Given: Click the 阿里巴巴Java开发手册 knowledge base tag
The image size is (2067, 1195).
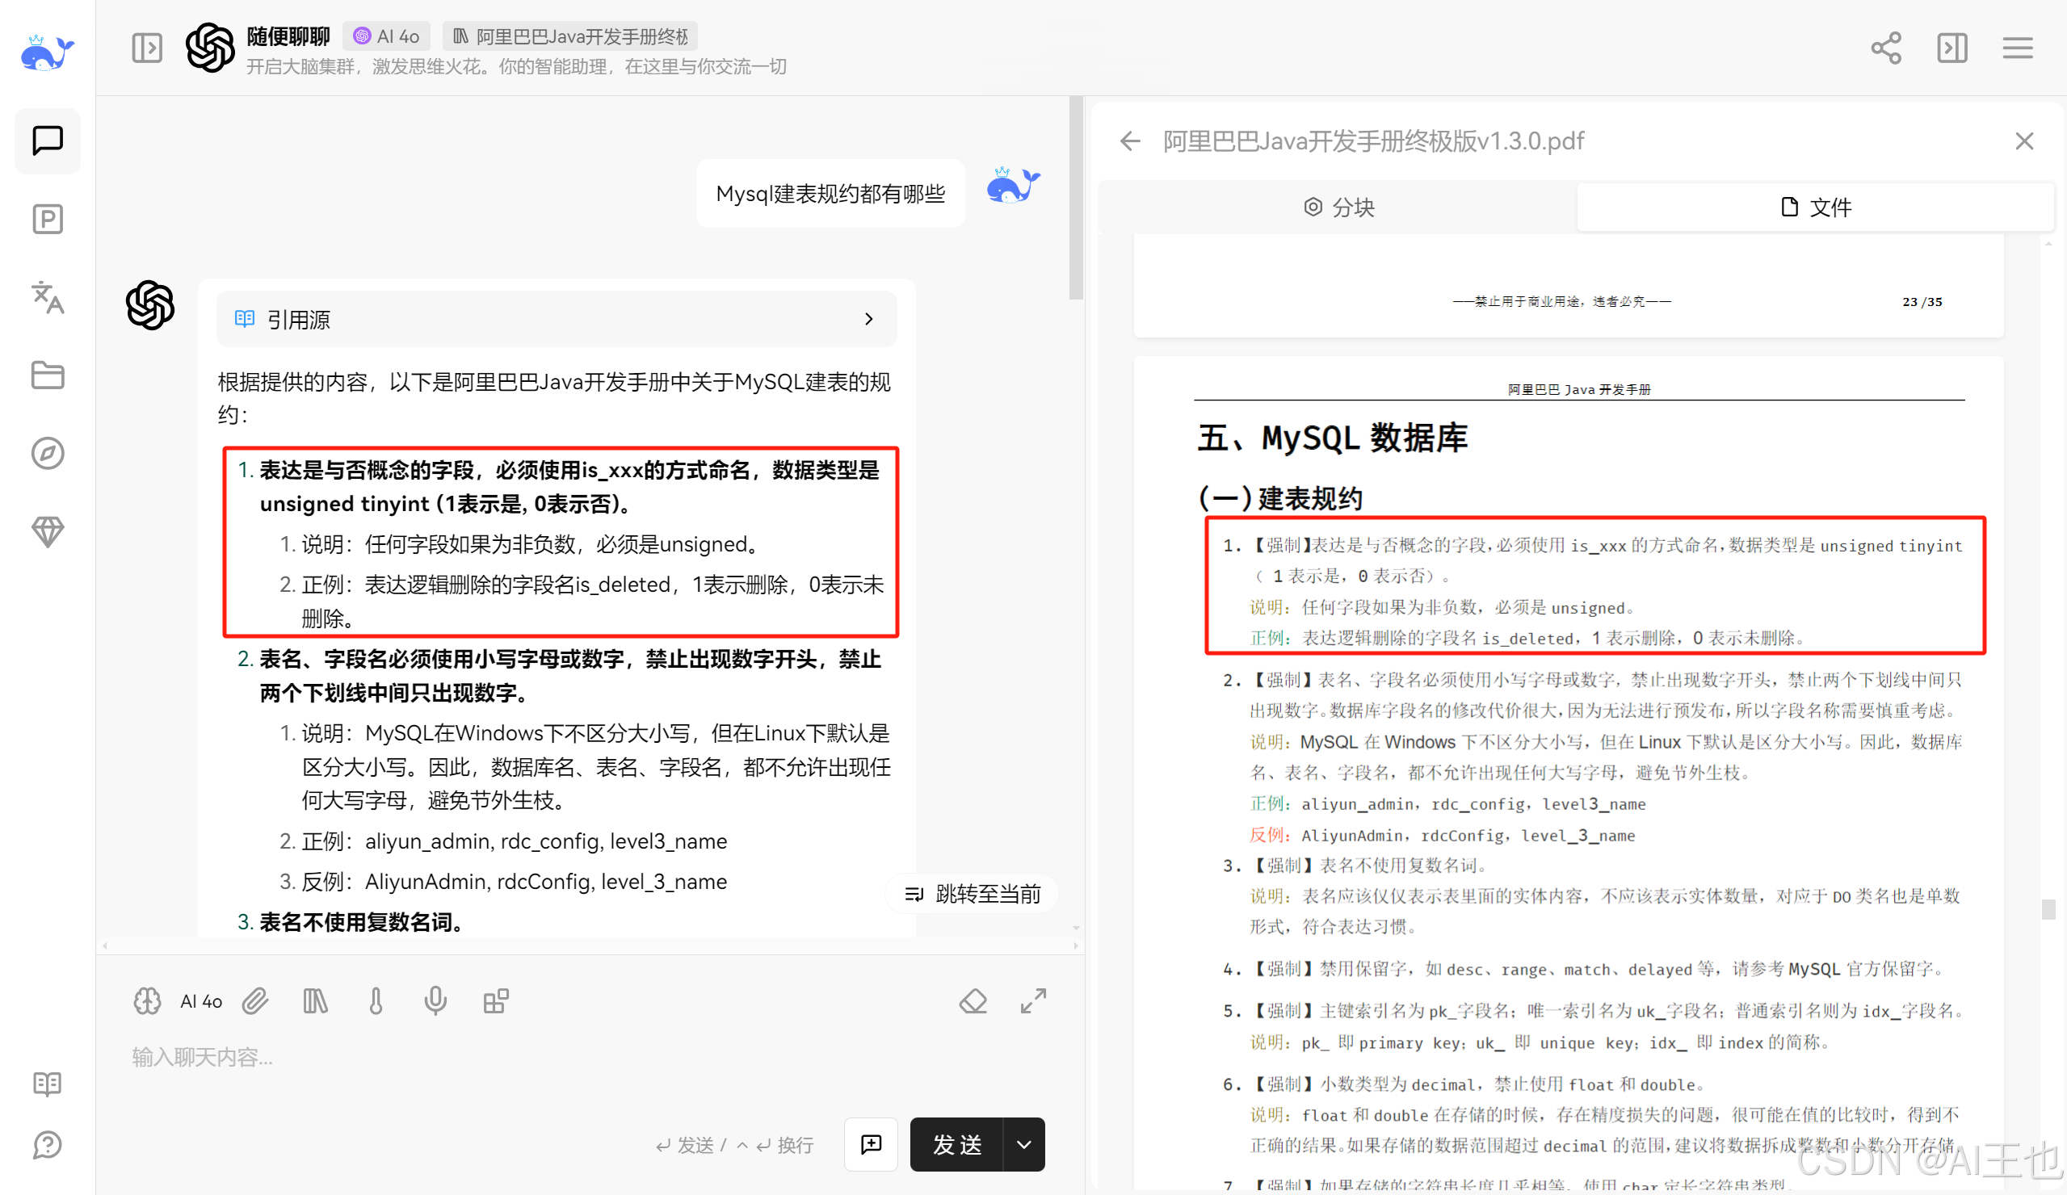Looking at the screenshot, I should [571, 36].
